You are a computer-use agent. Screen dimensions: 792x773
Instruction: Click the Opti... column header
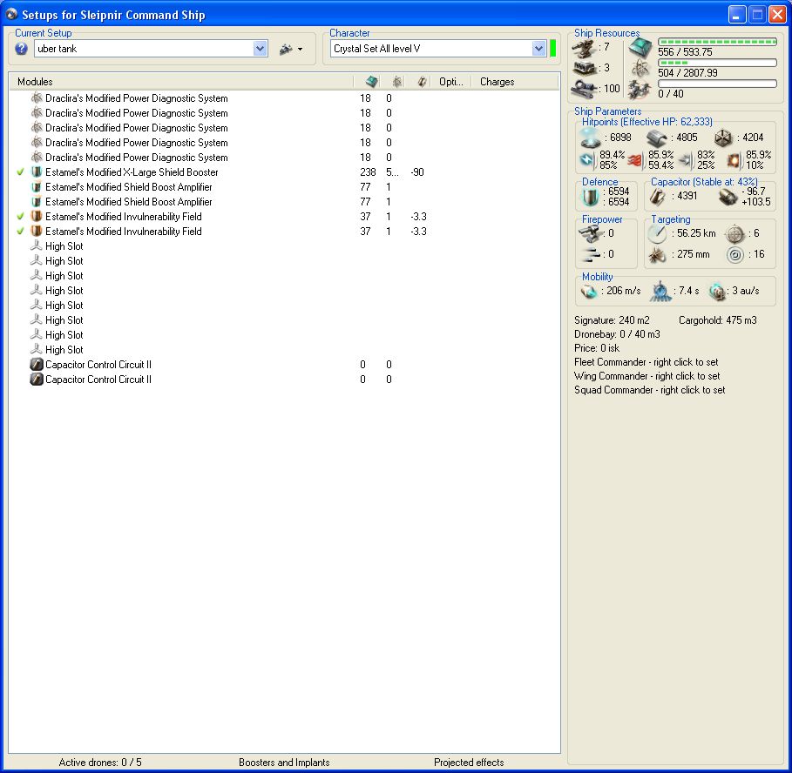click(x=451, y=82)
